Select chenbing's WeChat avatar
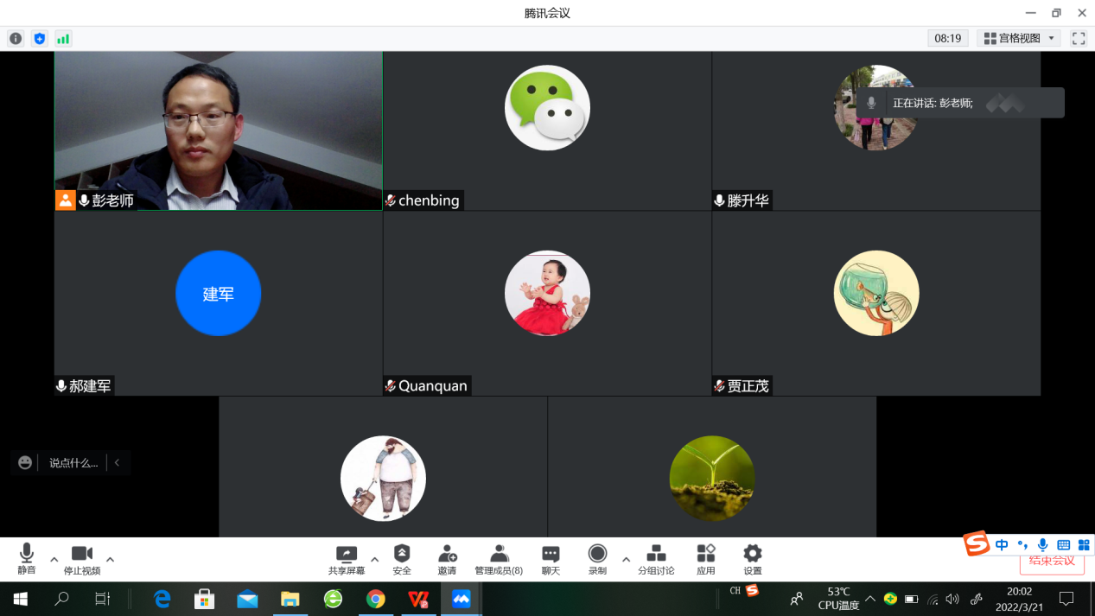 tap(547, 108)
